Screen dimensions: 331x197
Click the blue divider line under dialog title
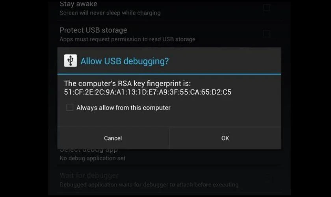click(169, 74)
